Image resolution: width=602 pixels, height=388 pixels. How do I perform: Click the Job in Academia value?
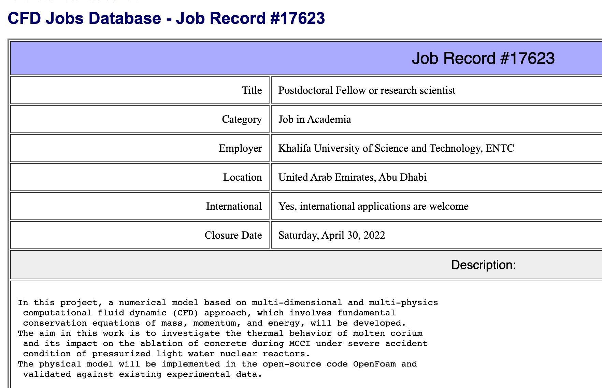point(315,119)
